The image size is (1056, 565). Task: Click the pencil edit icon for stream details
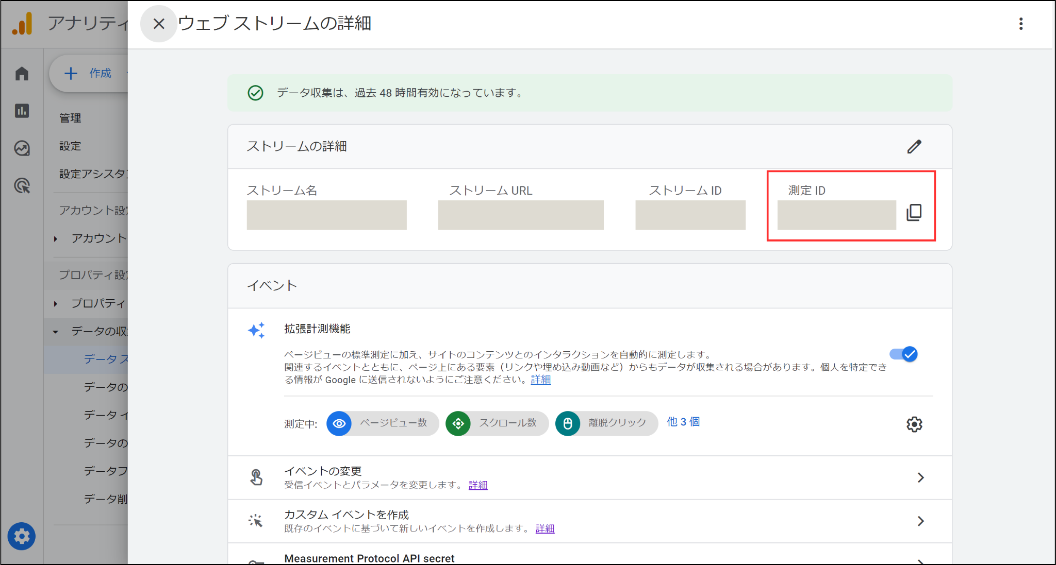tap(914, 147)
